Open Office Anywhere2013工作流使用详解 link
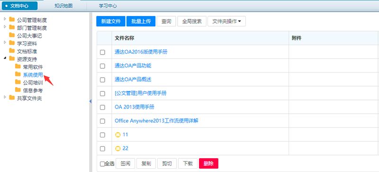 point(157,121)
